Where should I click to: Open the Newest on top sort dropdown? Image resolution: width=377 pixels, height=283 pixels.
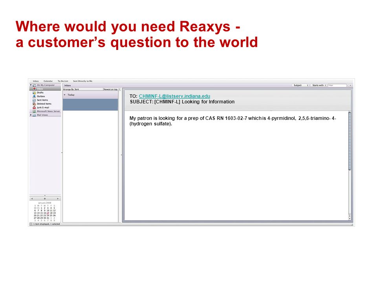pyautogui.click(x=112, y=89)
